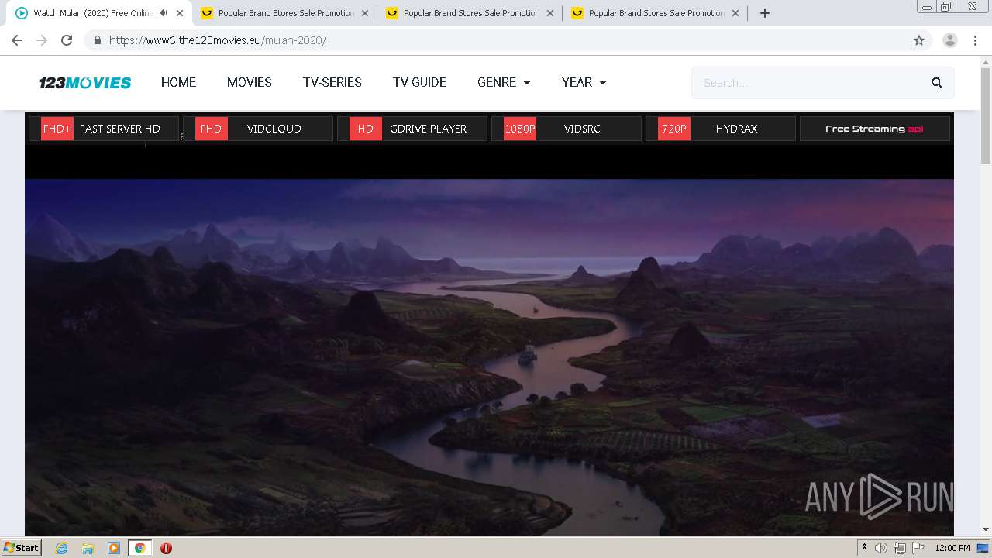Bookmark this page with the star
The height and width of the screenshot is (558, 992).
click(919, 40)
